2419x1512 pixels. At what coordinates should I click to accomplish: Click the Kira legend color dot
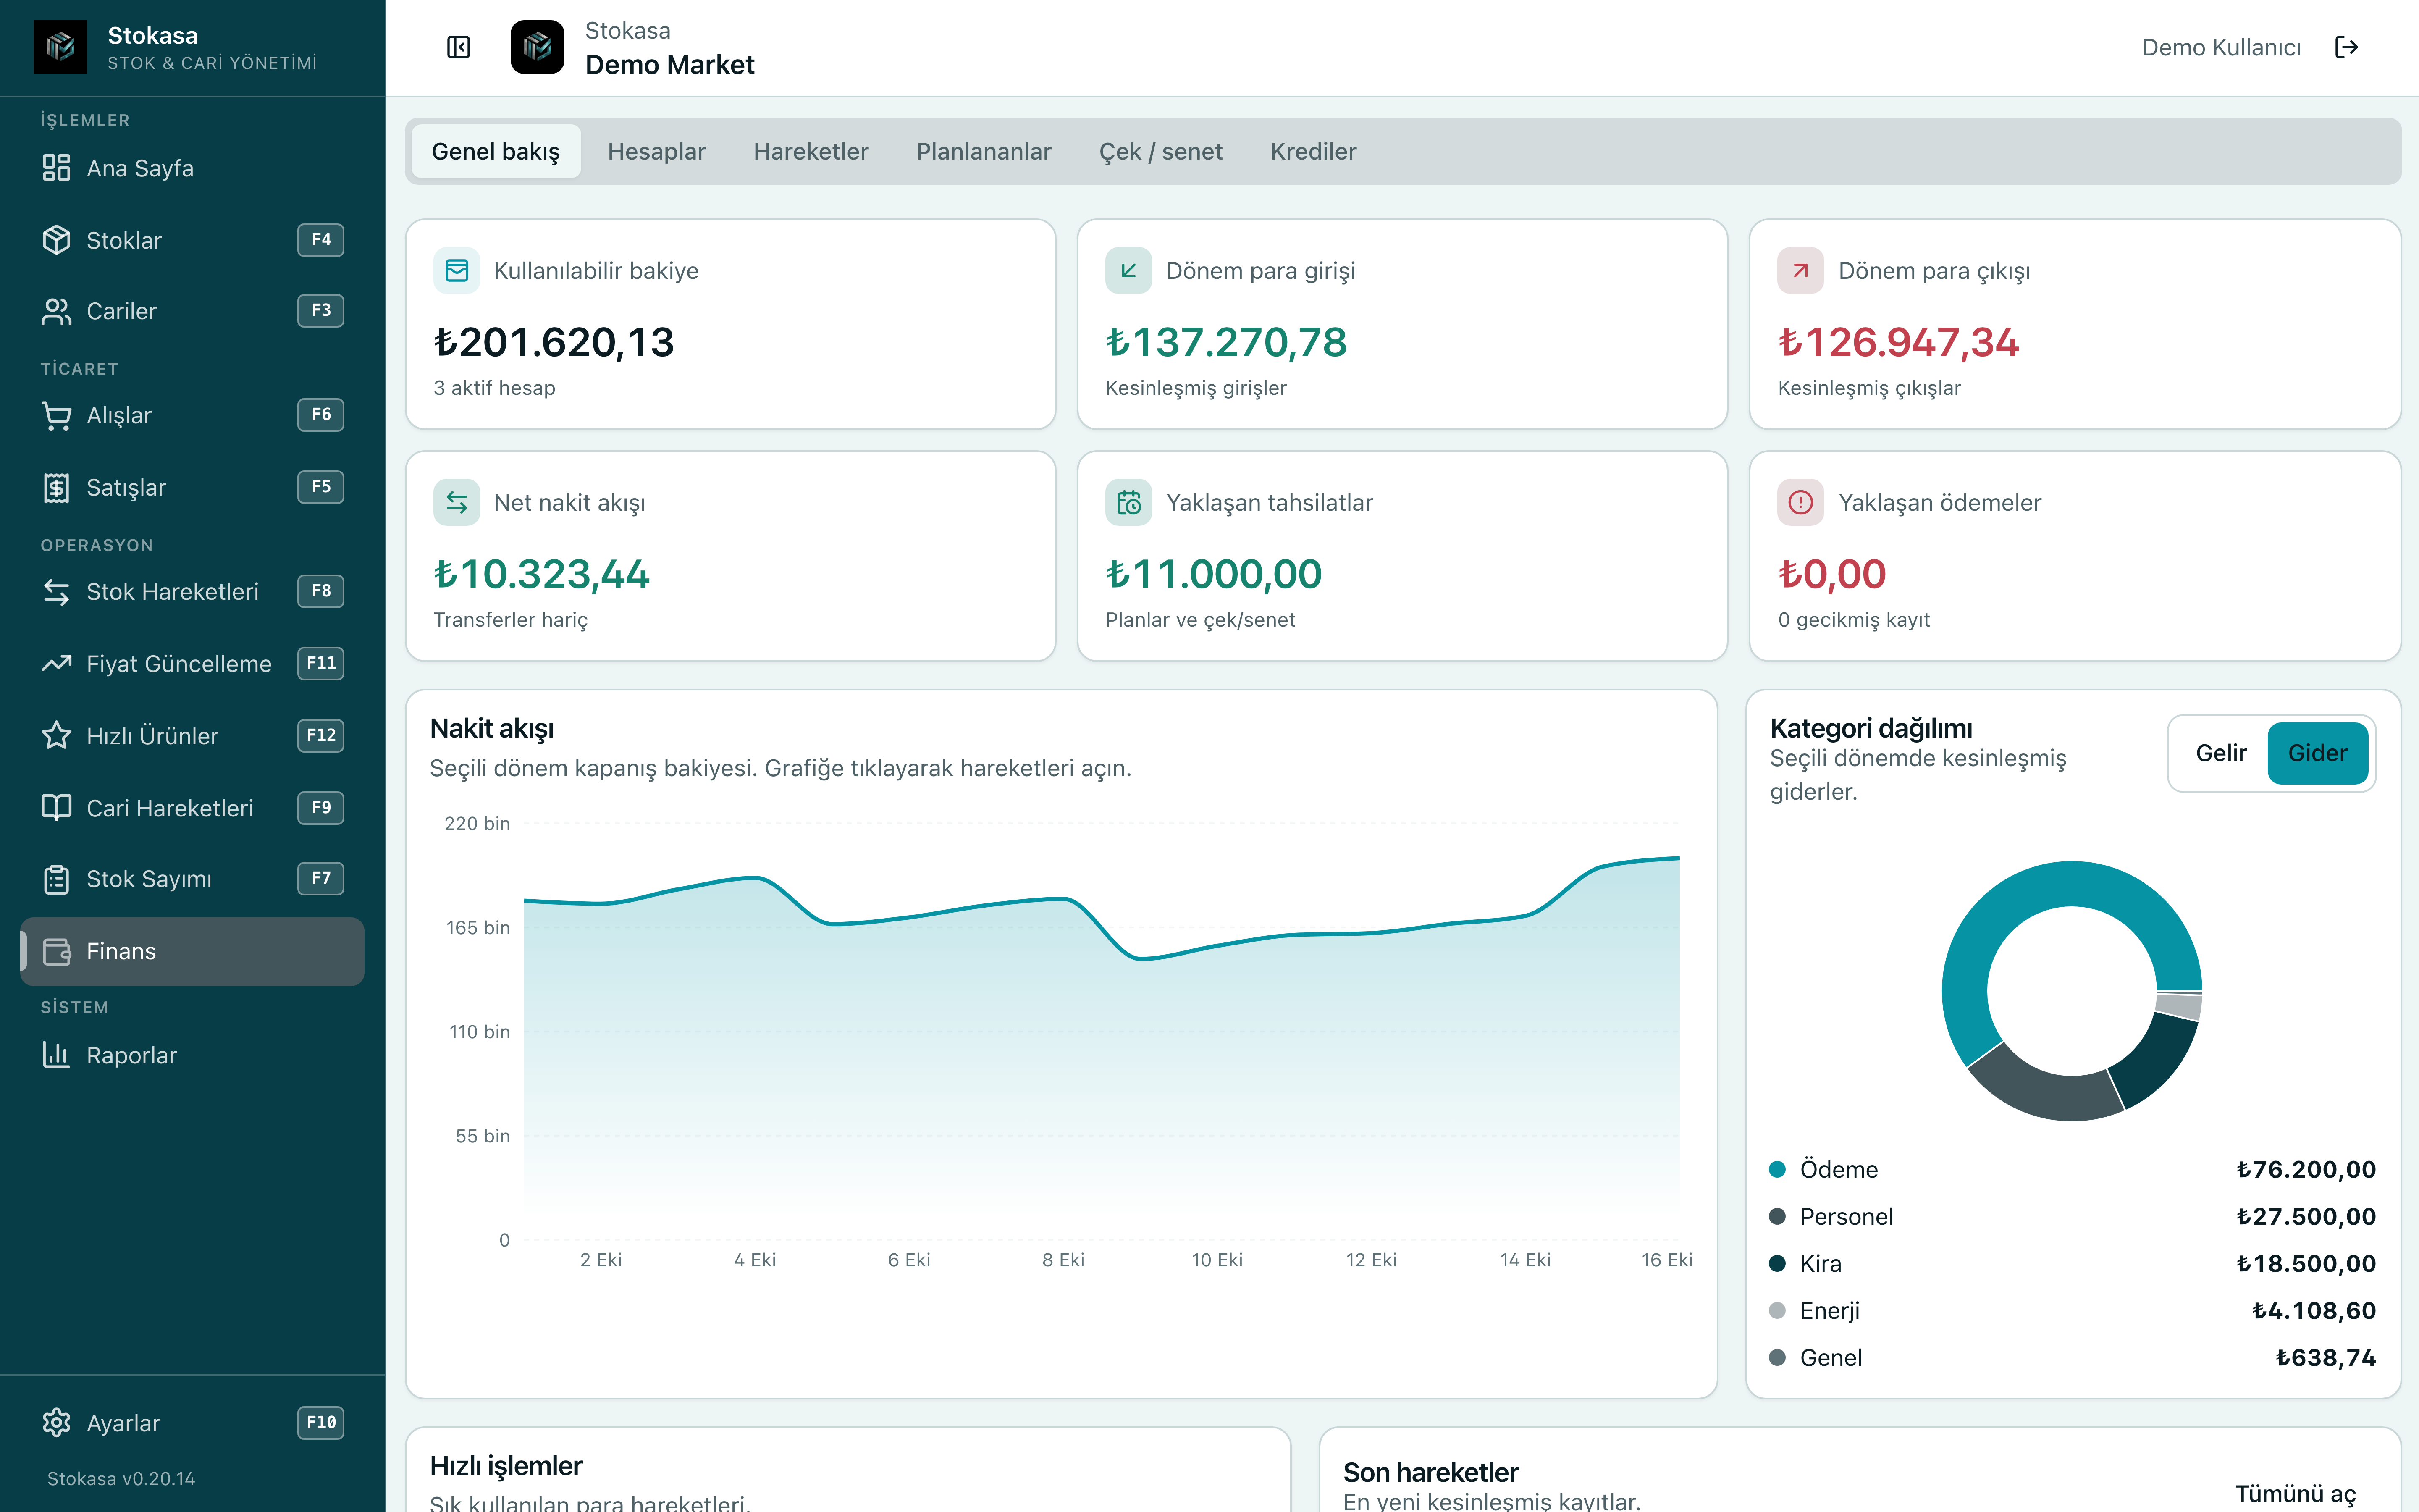[1777, 1263]
